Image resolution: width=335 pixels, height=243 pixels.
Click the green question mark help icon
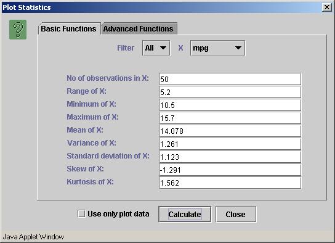[18, 30]
